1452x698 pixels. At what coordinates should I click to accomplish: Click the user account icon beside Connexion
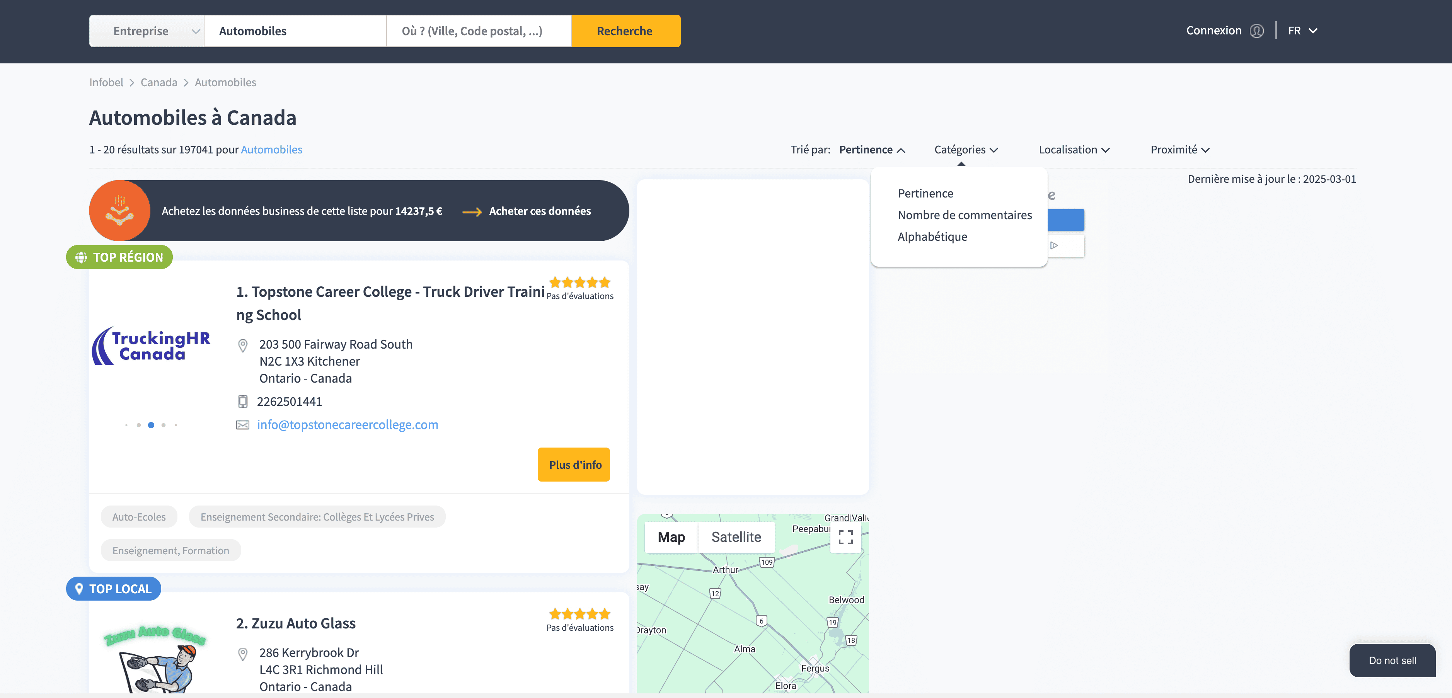point(1256,31)
